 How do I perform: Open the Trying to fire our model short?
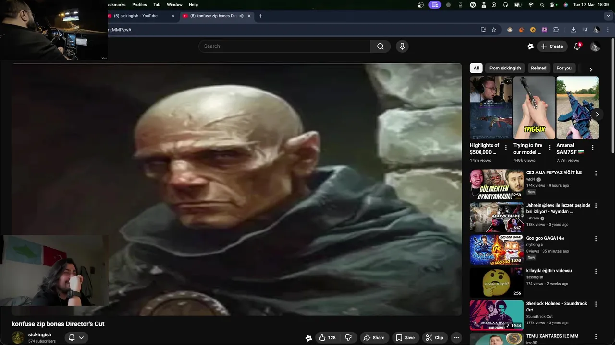[x=534, y=108]
